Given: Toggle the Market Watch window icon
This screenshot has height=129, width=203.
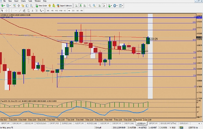Looking at the screenshot, I should pos(14,6).
